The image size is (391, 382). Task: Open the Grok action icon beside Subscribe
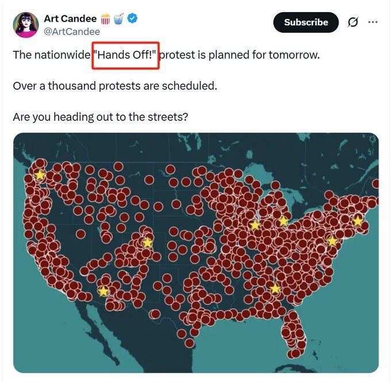353,22
